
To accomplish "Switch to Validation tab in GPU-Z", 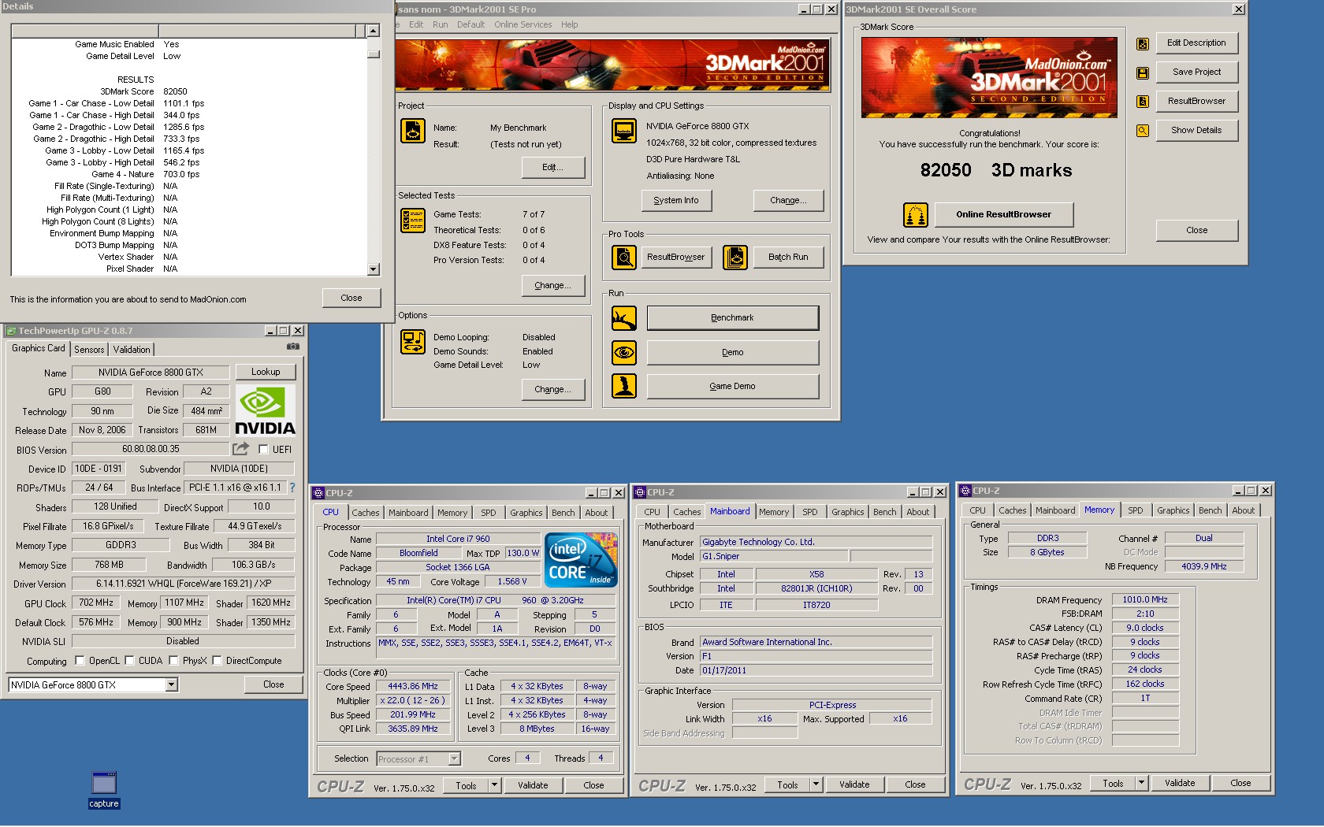I will click(x=132, y=350).
